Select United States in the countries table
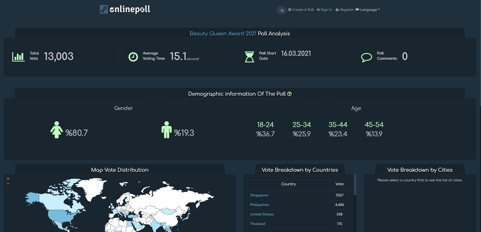This screenshot has height=232, width=481. 262,214
